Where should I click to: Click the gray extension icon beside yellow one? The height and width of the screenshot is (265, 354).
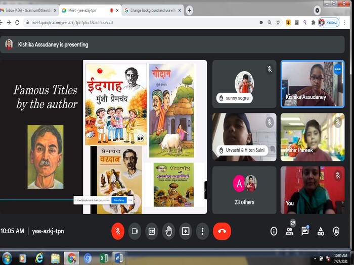pos(297,23)
